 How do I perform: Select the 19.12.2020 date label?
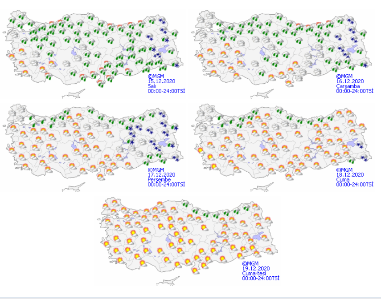pyautogui.click(x=256, y=268)
